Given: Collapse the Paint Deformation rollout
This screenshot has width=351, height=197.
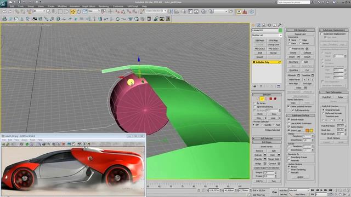Looking at the screenshot, I should [334, 92].
